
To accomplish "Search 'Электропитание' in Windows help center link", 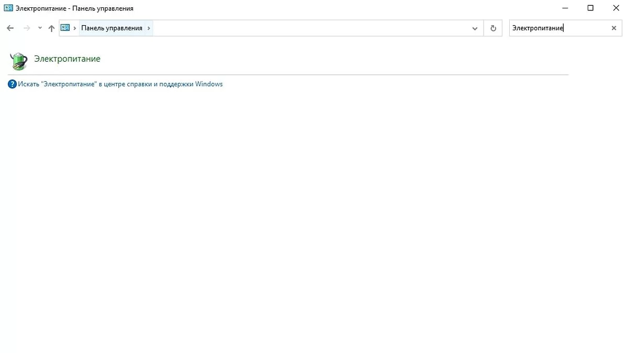I will (x=120, y=84).
